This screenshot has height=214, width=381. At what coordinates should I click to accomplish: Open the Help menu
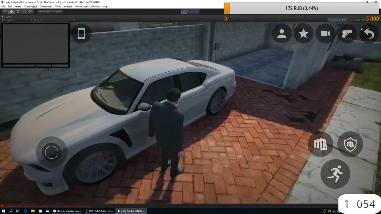click(105, 7)
